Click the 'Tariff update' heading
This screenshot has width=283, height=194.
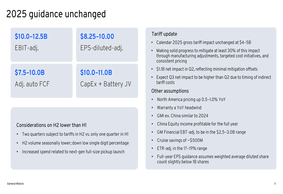(164, 34)
